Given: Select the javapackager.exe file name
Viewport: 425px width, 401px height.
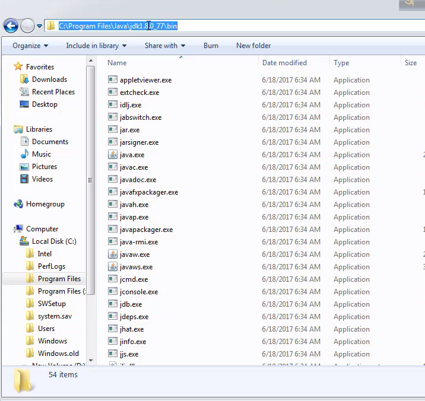Looking at the screenshot, I should (x=146, y=230).
